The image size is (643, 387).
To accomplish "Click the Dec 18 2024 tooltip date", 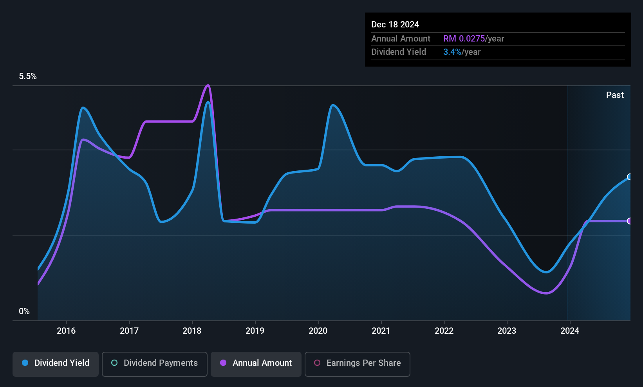I will (395, 24).
